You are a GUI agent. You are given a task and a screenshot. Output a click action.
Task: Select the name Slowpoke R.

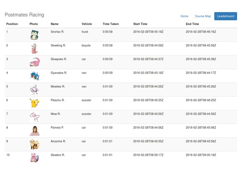(x=59, y=59)
